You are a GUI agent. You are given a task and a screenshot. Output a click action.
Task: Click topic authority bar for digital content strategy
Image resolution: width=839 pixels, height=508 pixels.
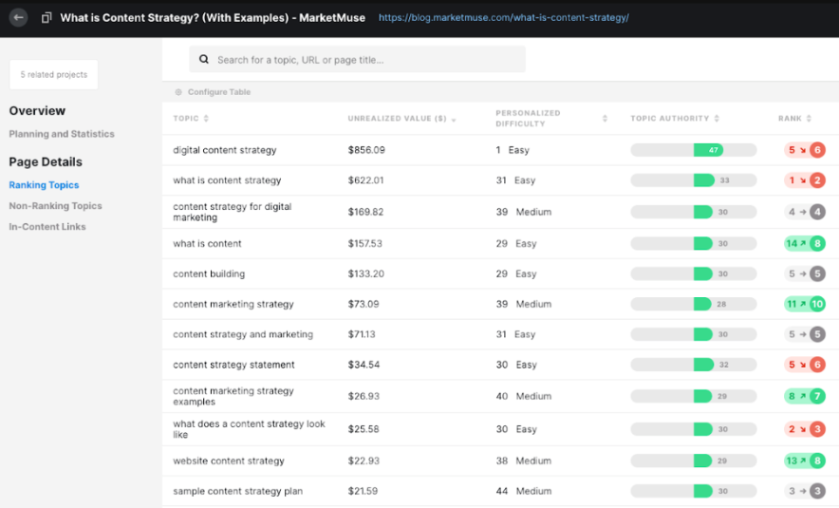693,150
